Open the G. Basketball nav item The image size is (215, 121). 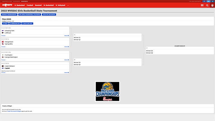[19, 5]
